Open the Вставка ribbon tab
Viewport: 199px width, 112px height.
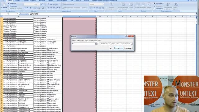pos(18,1)
